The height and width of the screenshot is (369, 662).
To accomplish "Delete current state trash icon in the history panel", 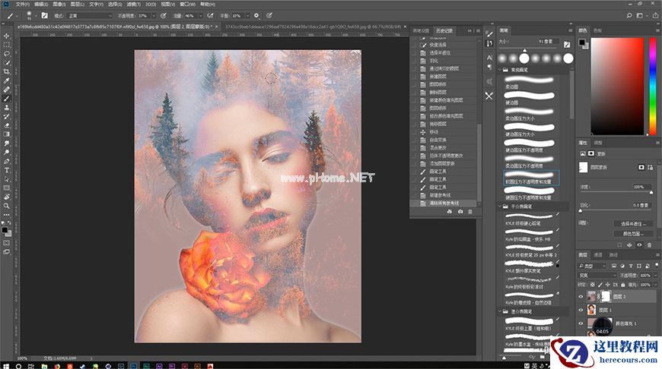I will click(470, 212).
